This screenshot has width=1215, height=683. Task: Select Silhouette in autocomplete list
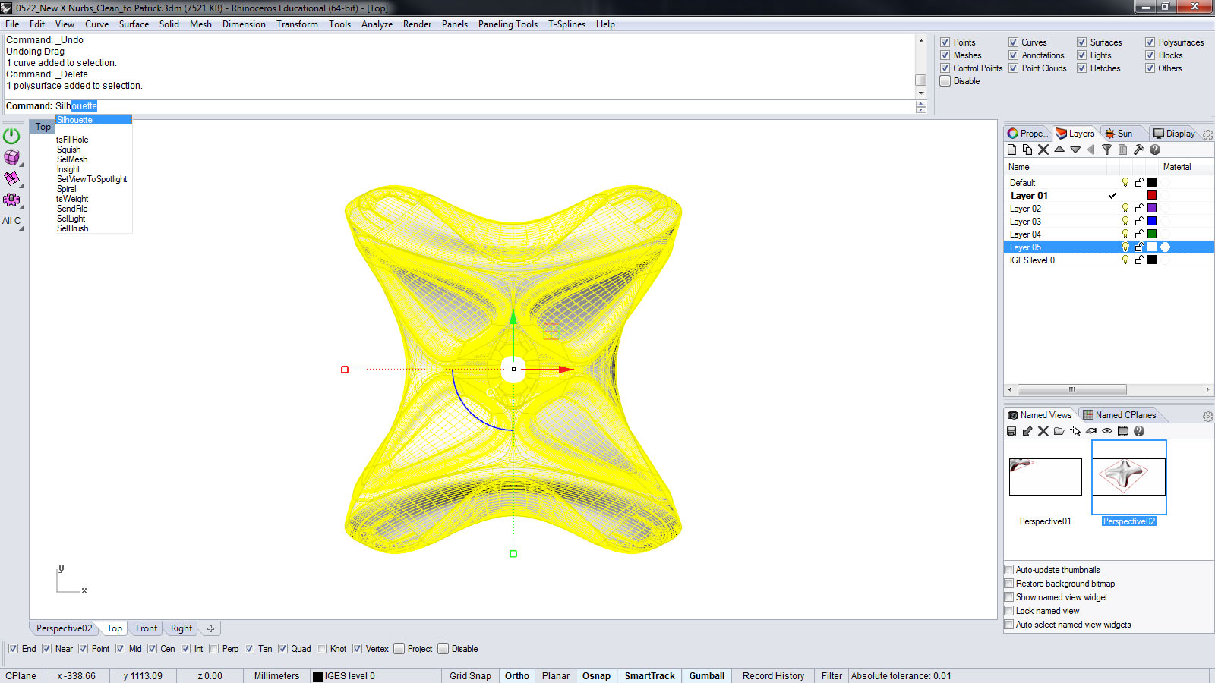[x=93, y=120]
